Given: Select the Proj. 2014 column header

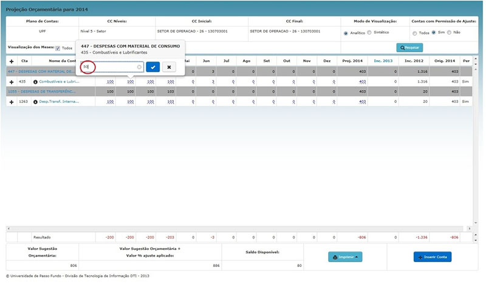Looking at the screenshot, I should click(x=352, y=61).
